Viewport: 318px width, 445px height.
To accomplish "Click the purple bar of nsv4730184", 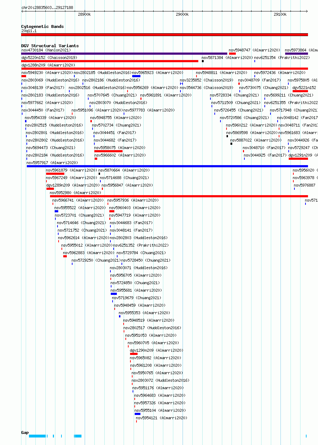I will [124, 54].
